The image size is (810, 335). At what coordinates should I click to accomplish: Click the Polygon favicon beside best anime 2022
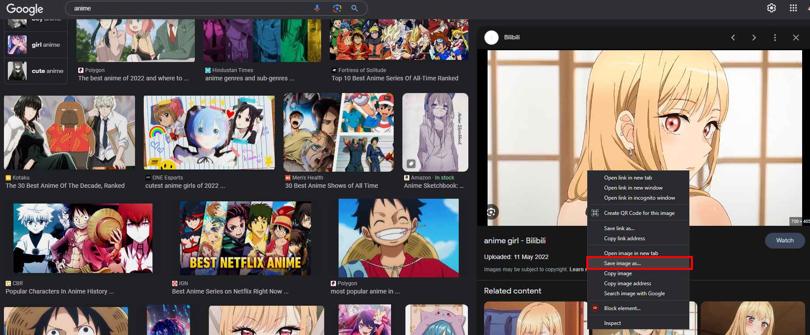tap(81, 70)
